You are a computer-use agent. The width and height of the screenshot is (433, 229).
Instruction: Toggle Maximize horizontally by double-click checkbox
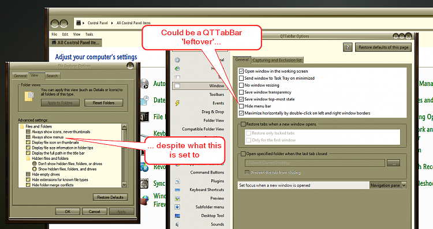click(241, 113)
